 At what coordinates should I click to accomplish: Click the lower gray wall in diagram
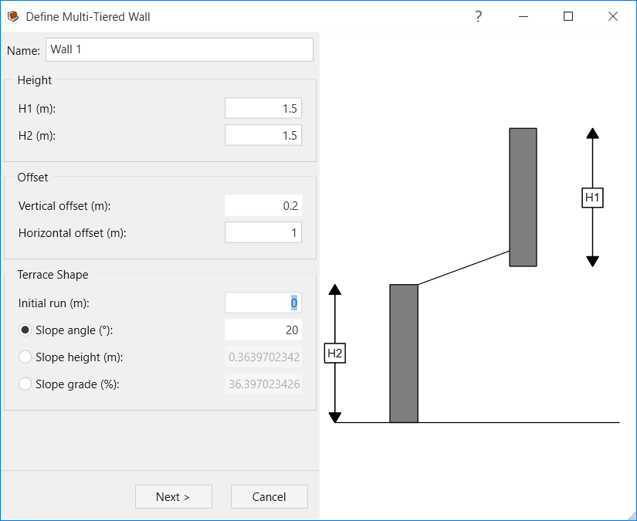[404, 354]
